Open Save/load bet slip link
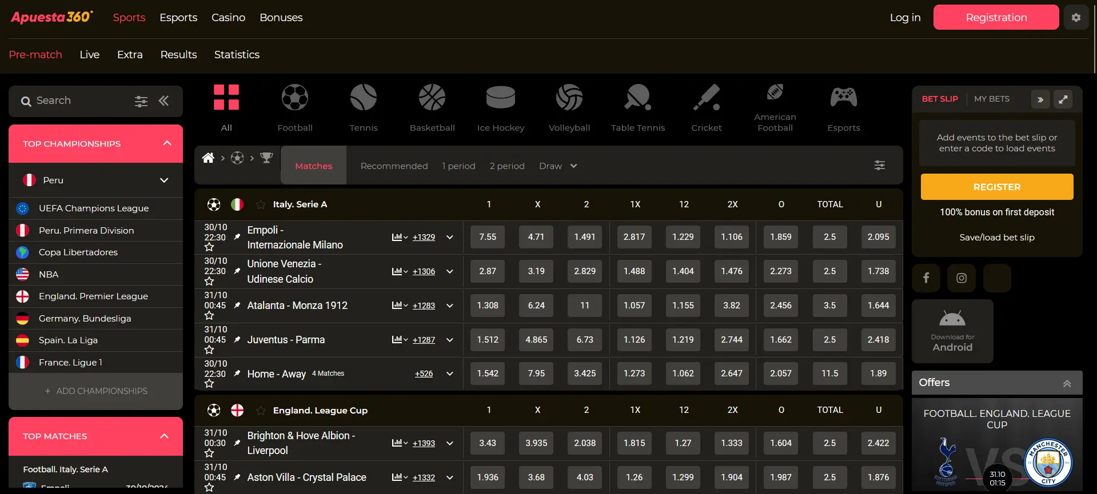1097x494 pixels. click(997, 238)
